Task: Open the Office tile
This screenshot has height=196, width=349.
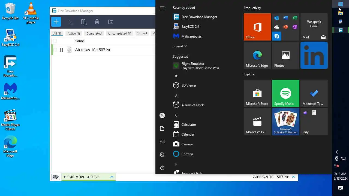Action: pos(257,27)
